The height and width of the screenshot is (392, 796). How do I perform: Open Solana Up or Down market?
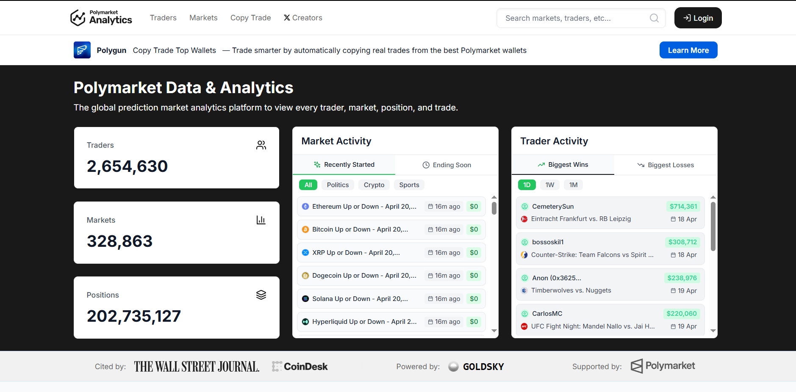click(x=391, y=299)
